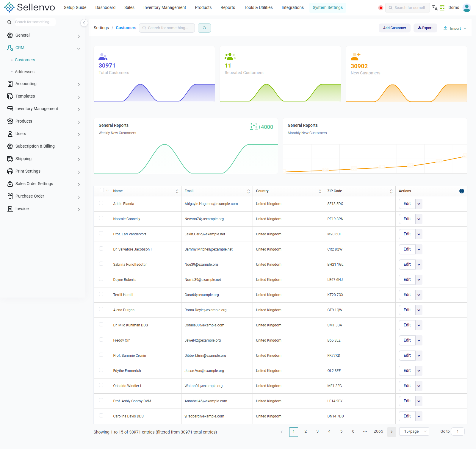Toggle the select-all checkbox in table header
The image size is (476, 449).
(102, 190)
